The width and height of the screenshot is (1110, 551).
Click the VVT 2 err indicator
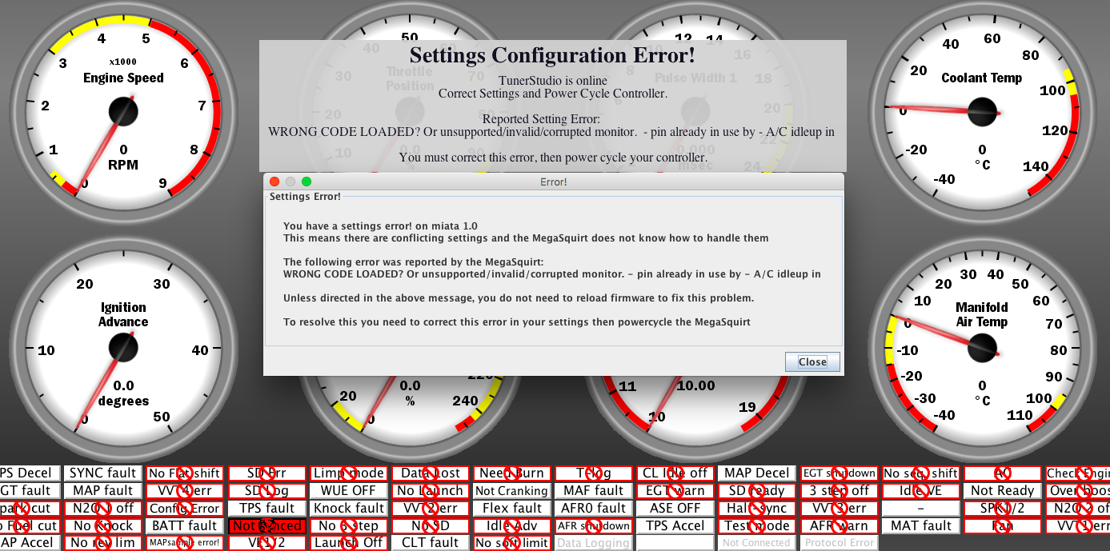tap(430, 508)
